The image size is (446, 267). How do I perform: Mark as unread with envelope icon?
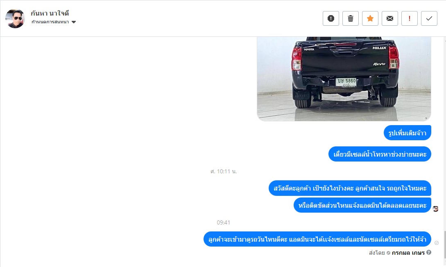[389, 18]
